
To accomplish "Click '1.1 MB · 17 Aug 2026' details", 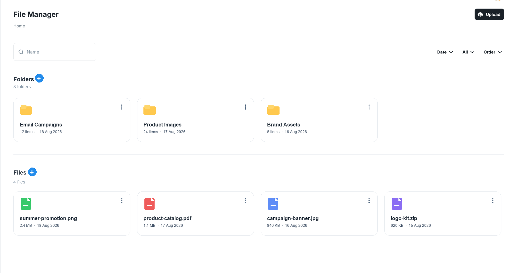I will tap(163, 226).
